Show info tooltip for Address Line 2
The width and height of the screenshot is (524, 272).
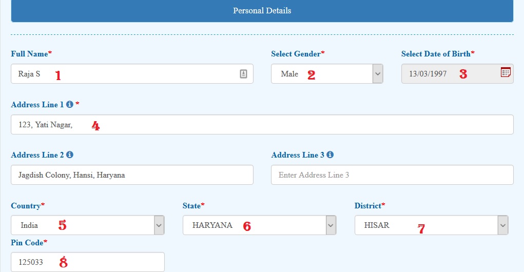[69, 154]
